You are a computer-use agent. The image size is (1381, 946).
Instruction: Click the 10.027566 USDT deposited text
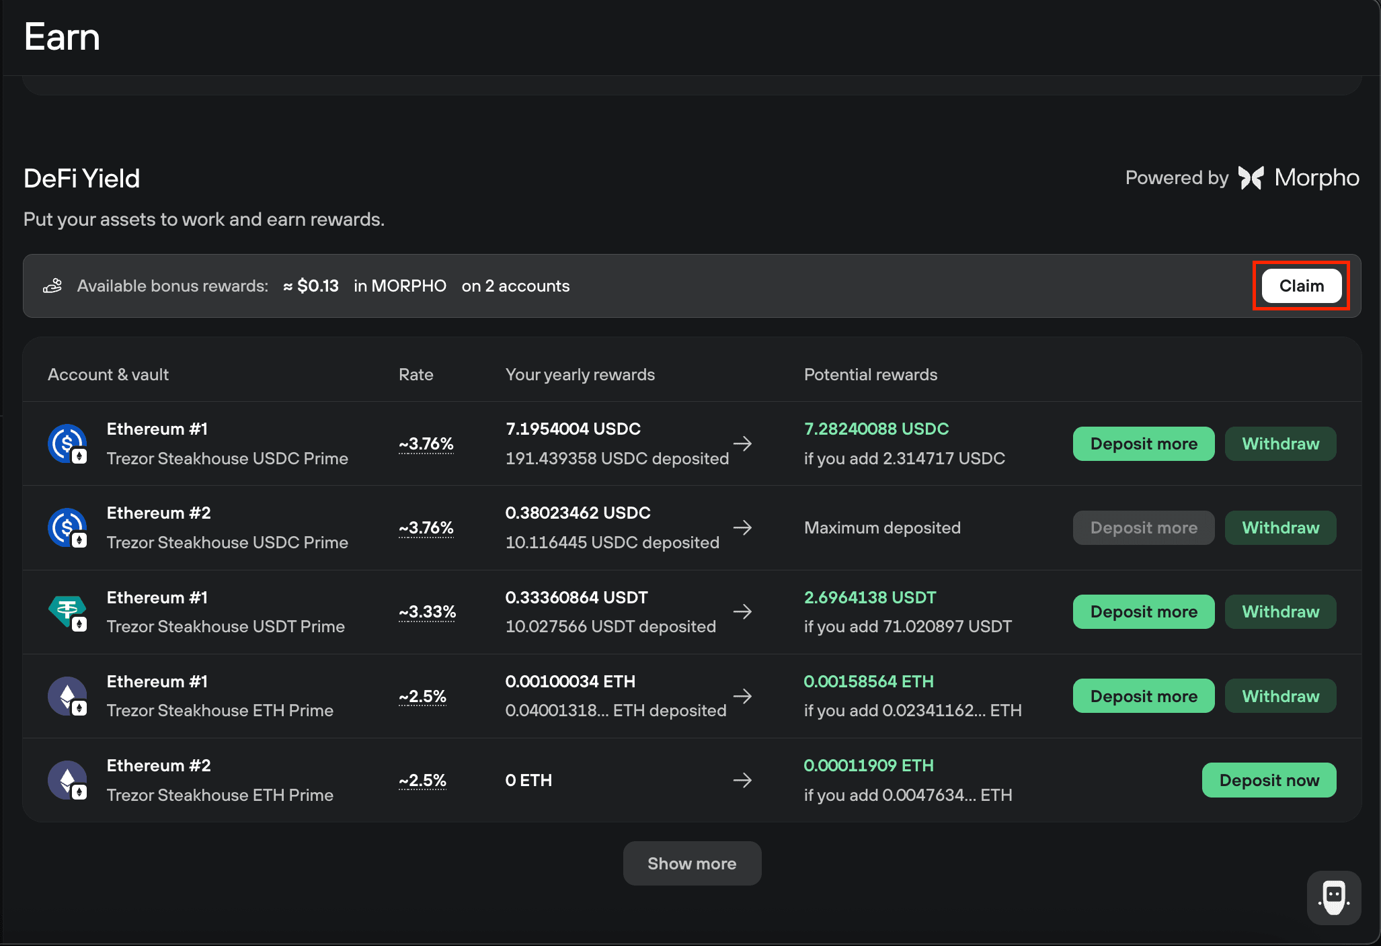click(x=610, y=626)
